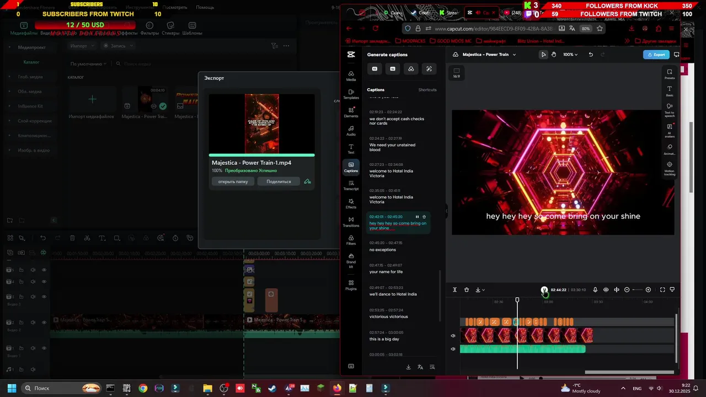The image size is (706, 397).
Task: Click открыть папку in export dialog
Action: (233, 181)
